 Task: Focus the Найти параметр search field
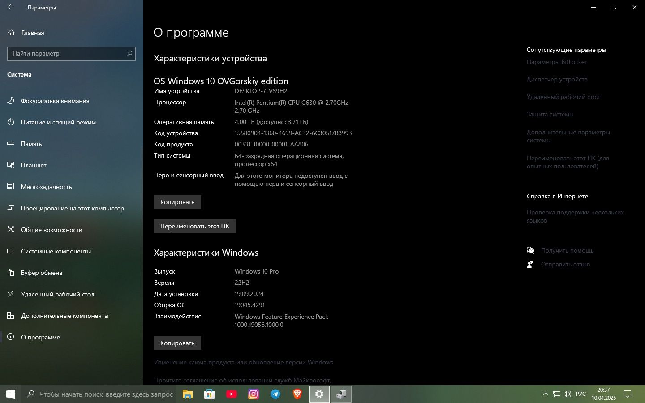click(72, 53)
